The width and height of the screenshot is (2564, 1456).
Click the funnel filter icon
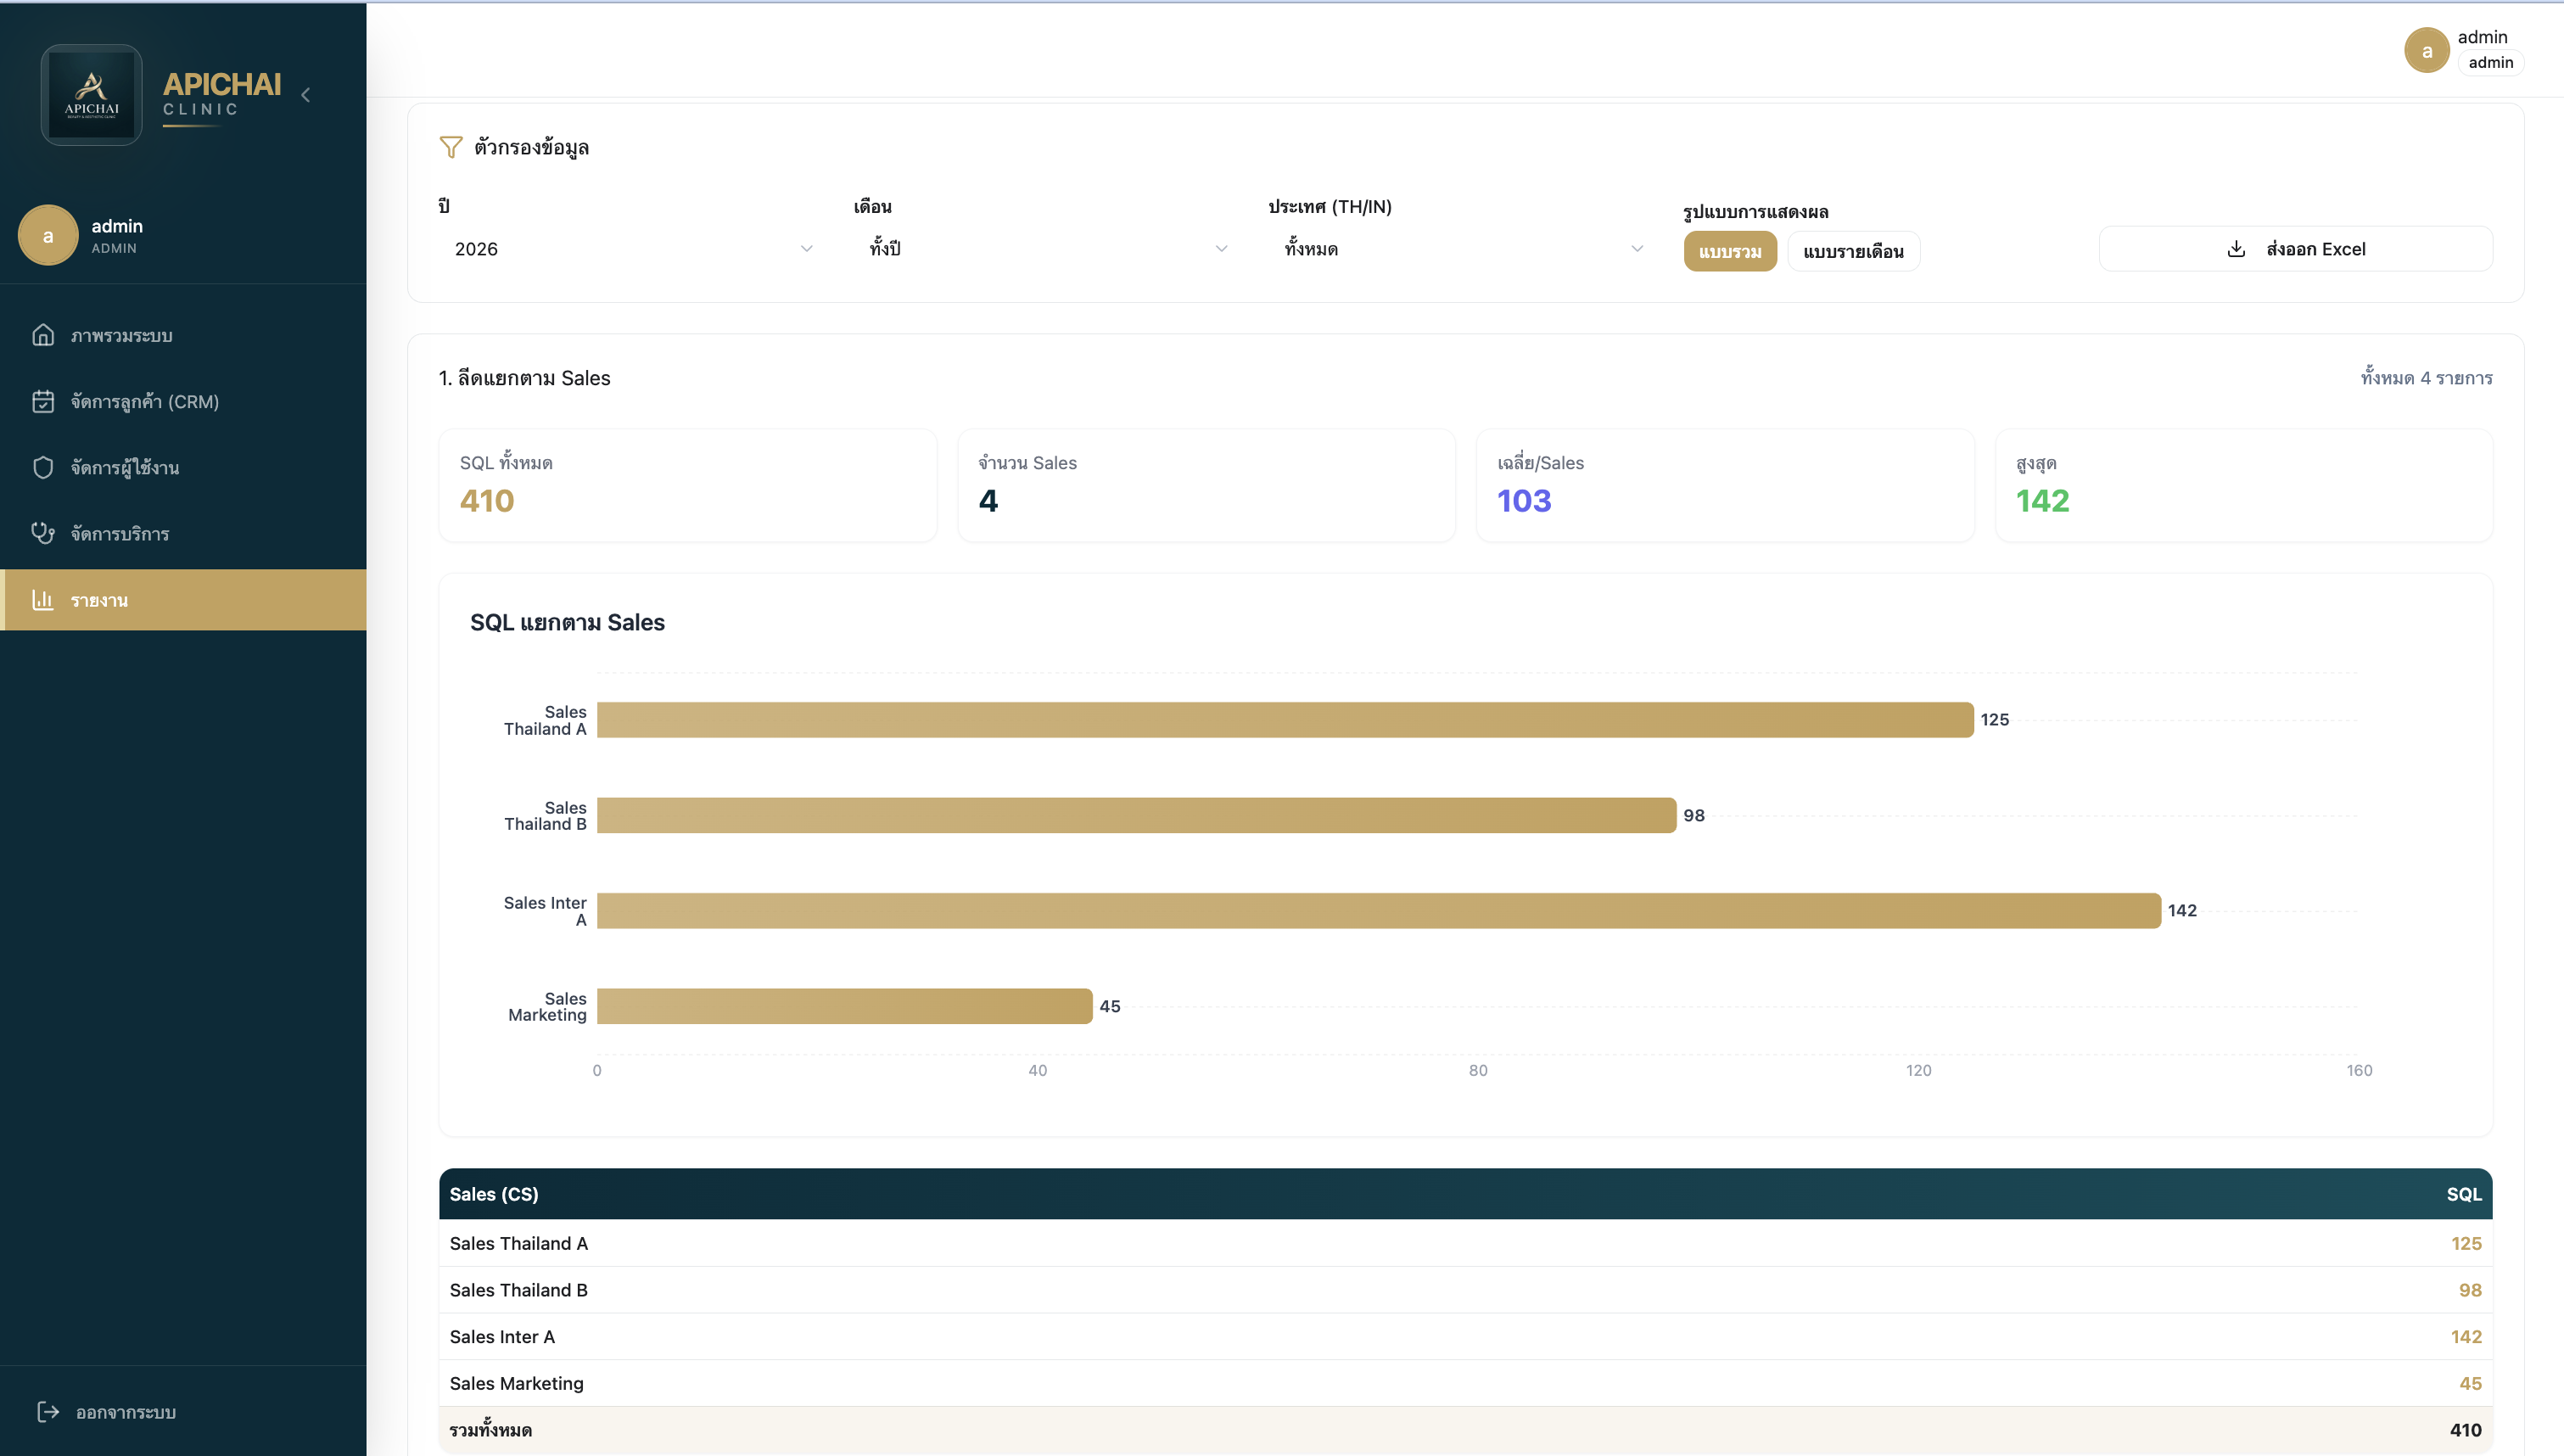tap(451, 148)
